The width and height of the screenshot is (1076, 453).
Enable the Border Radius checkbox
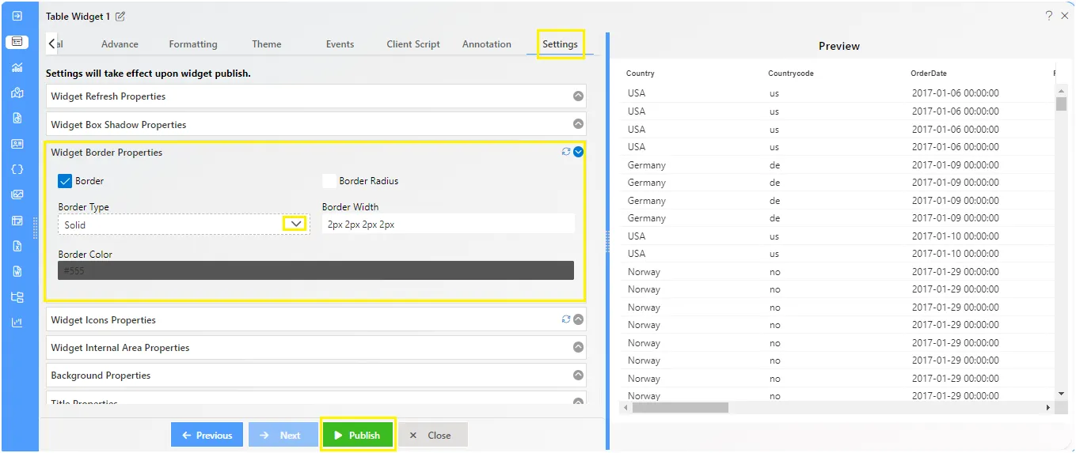pos(329,181)
